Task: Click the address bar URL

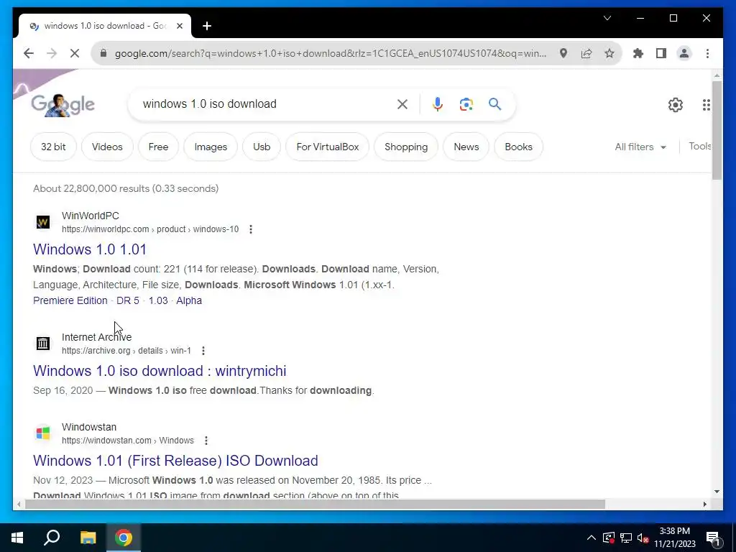Action: pyautogui.click(x=331, y=53)
